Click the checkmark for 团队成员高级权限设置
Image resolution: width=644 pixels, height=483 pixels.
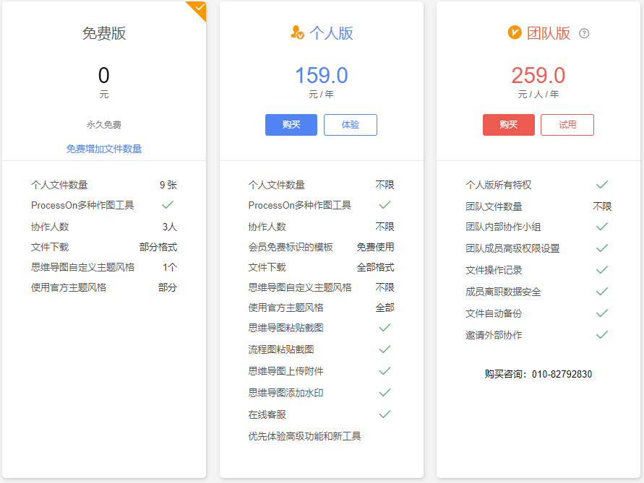(x=602, y=248)
